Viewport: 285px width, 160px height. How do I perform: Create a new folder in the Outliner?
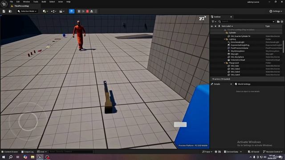[278, 22]
